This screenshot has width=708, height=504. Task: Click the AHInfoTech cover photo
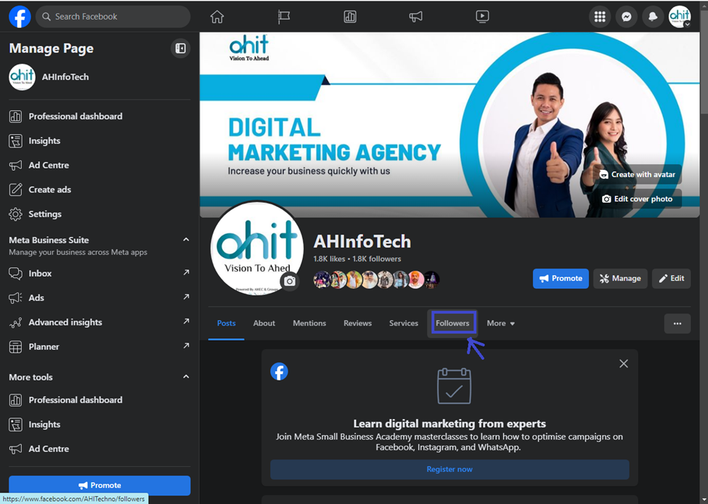click(449, 125)
